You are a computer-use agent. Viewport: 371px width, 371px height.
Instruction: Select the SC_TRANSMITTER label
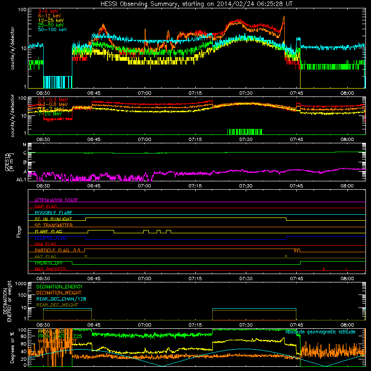[x=53, y=225]
